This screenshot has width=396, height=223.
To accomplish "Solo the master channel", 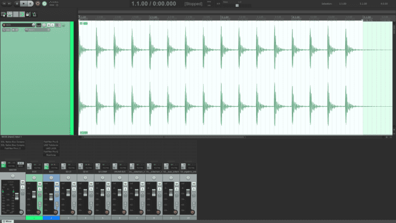I will (x=23, y=187).
